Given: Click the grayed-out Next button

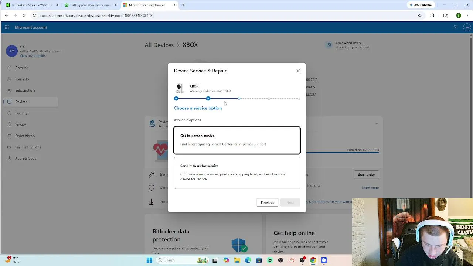Looking at the screenshot, I should pyautogui.click(x=290, y=202).
